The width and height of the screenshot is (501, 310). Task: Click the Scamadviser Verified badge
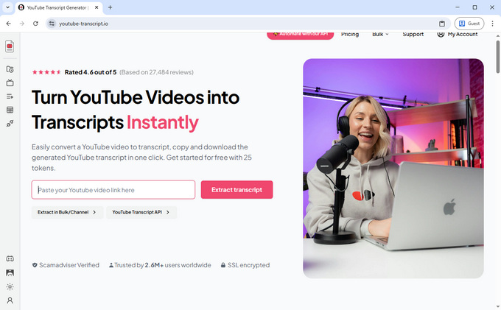pyautogui.click(x=66, y=265)
